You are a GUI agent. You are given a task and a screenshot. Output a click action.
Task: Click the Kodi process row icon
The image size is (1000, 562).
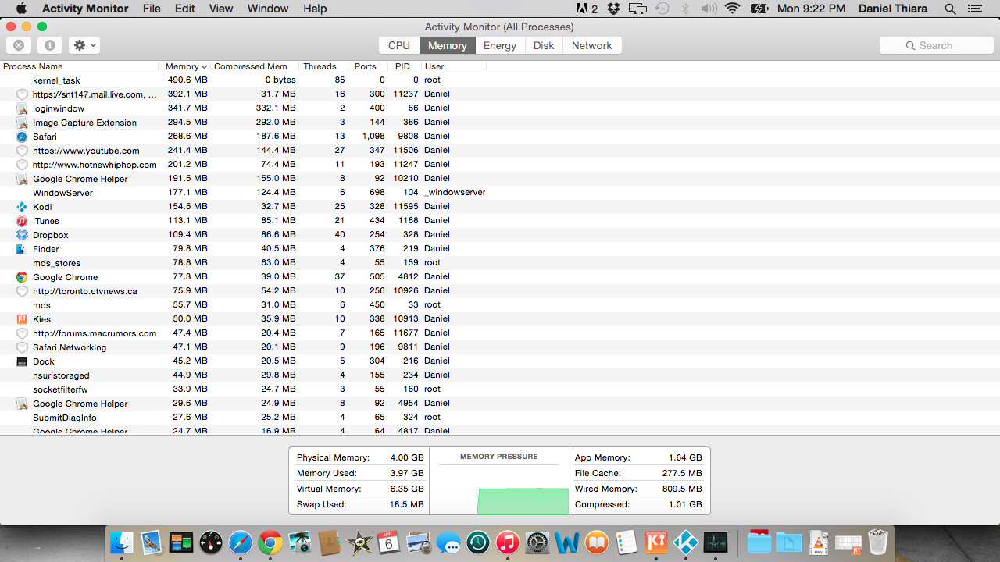22,207
